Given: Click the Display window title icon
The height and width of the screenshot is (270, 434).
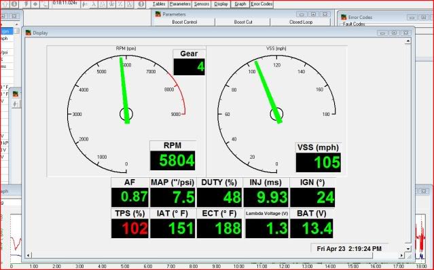Looking at the screenshot, I should (x=29, y=33).
